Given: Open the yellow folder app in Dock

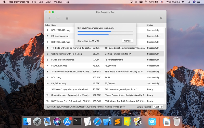Looking at the screenshot, I should (127, 122).
